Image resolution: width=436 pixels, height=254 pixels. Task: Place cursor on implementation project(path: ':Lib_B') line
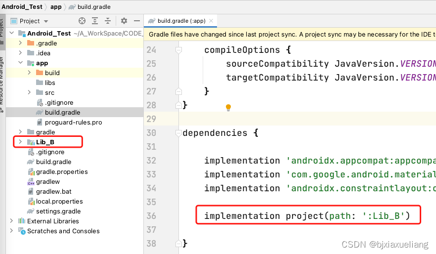307,215
